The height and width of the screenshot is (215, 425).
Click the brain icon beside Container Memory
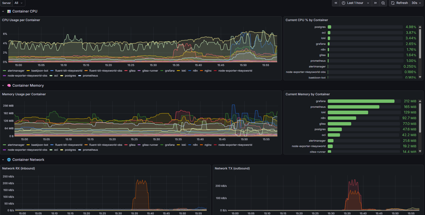point(9,86)
